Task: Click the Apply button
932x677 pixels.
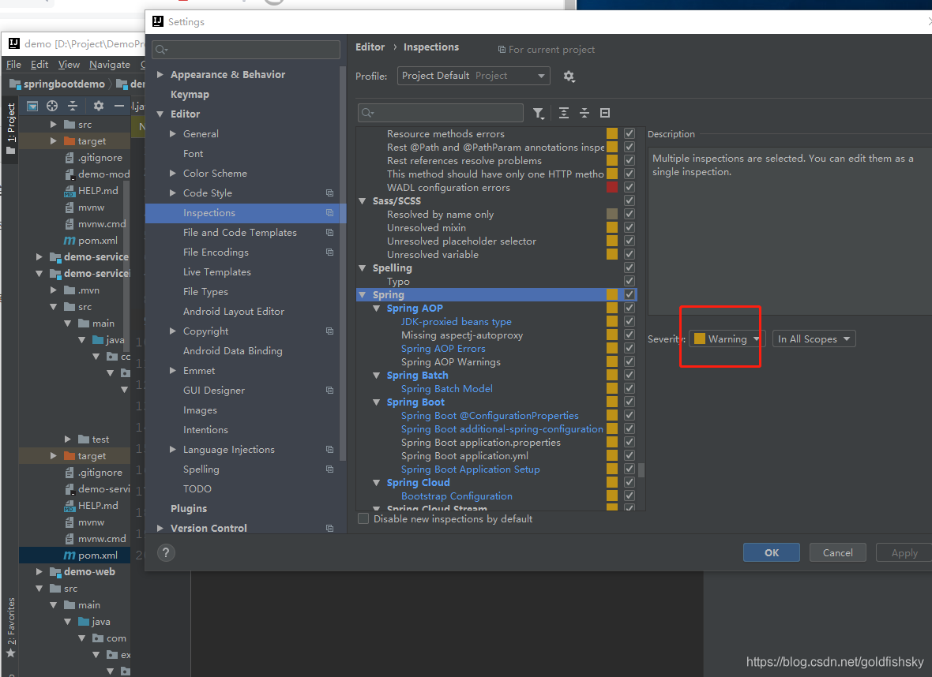Action: [x=904, y=552]
